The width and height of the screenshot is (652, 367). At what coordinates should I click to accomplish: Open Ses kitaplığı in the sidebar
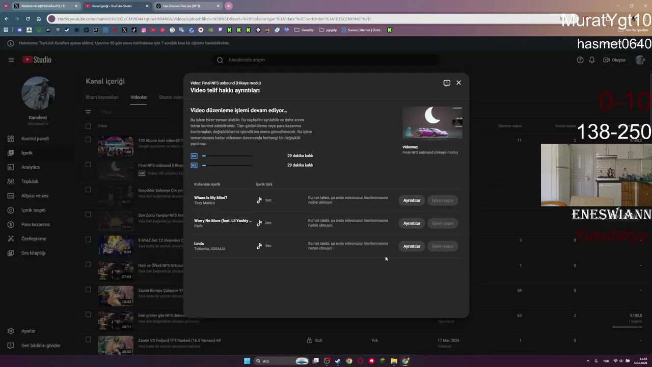[33, 253]
